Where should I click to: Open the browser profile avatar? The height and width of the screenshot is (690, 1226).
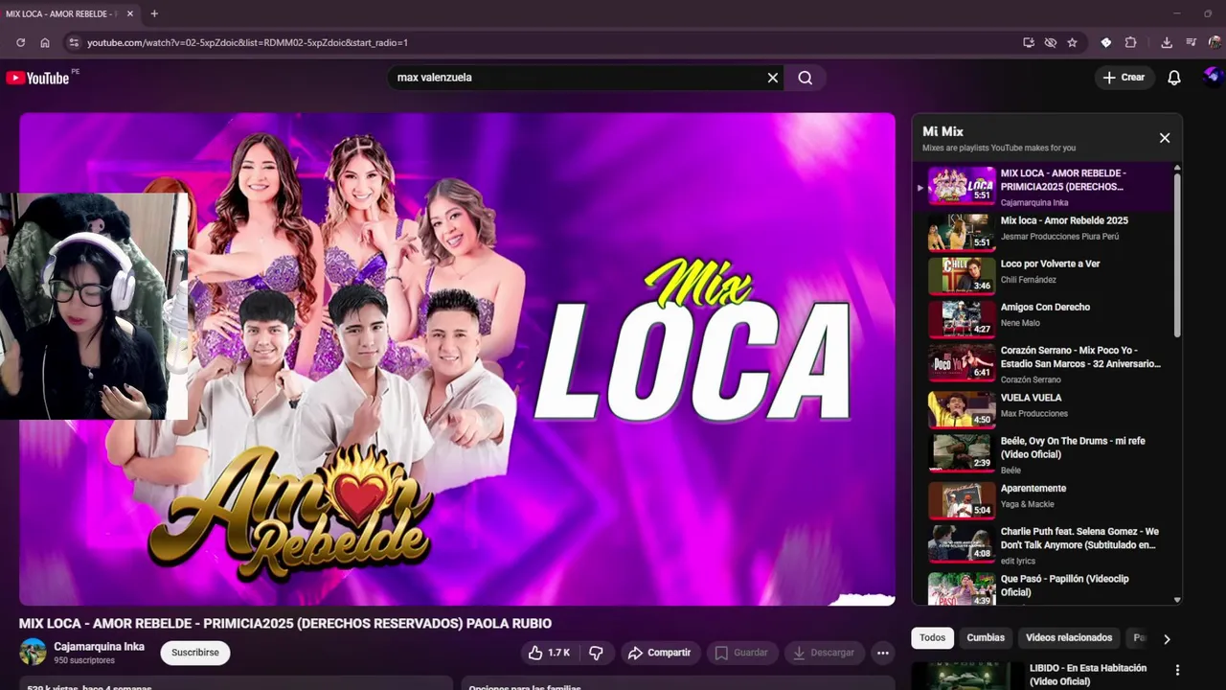(1215, 42)
